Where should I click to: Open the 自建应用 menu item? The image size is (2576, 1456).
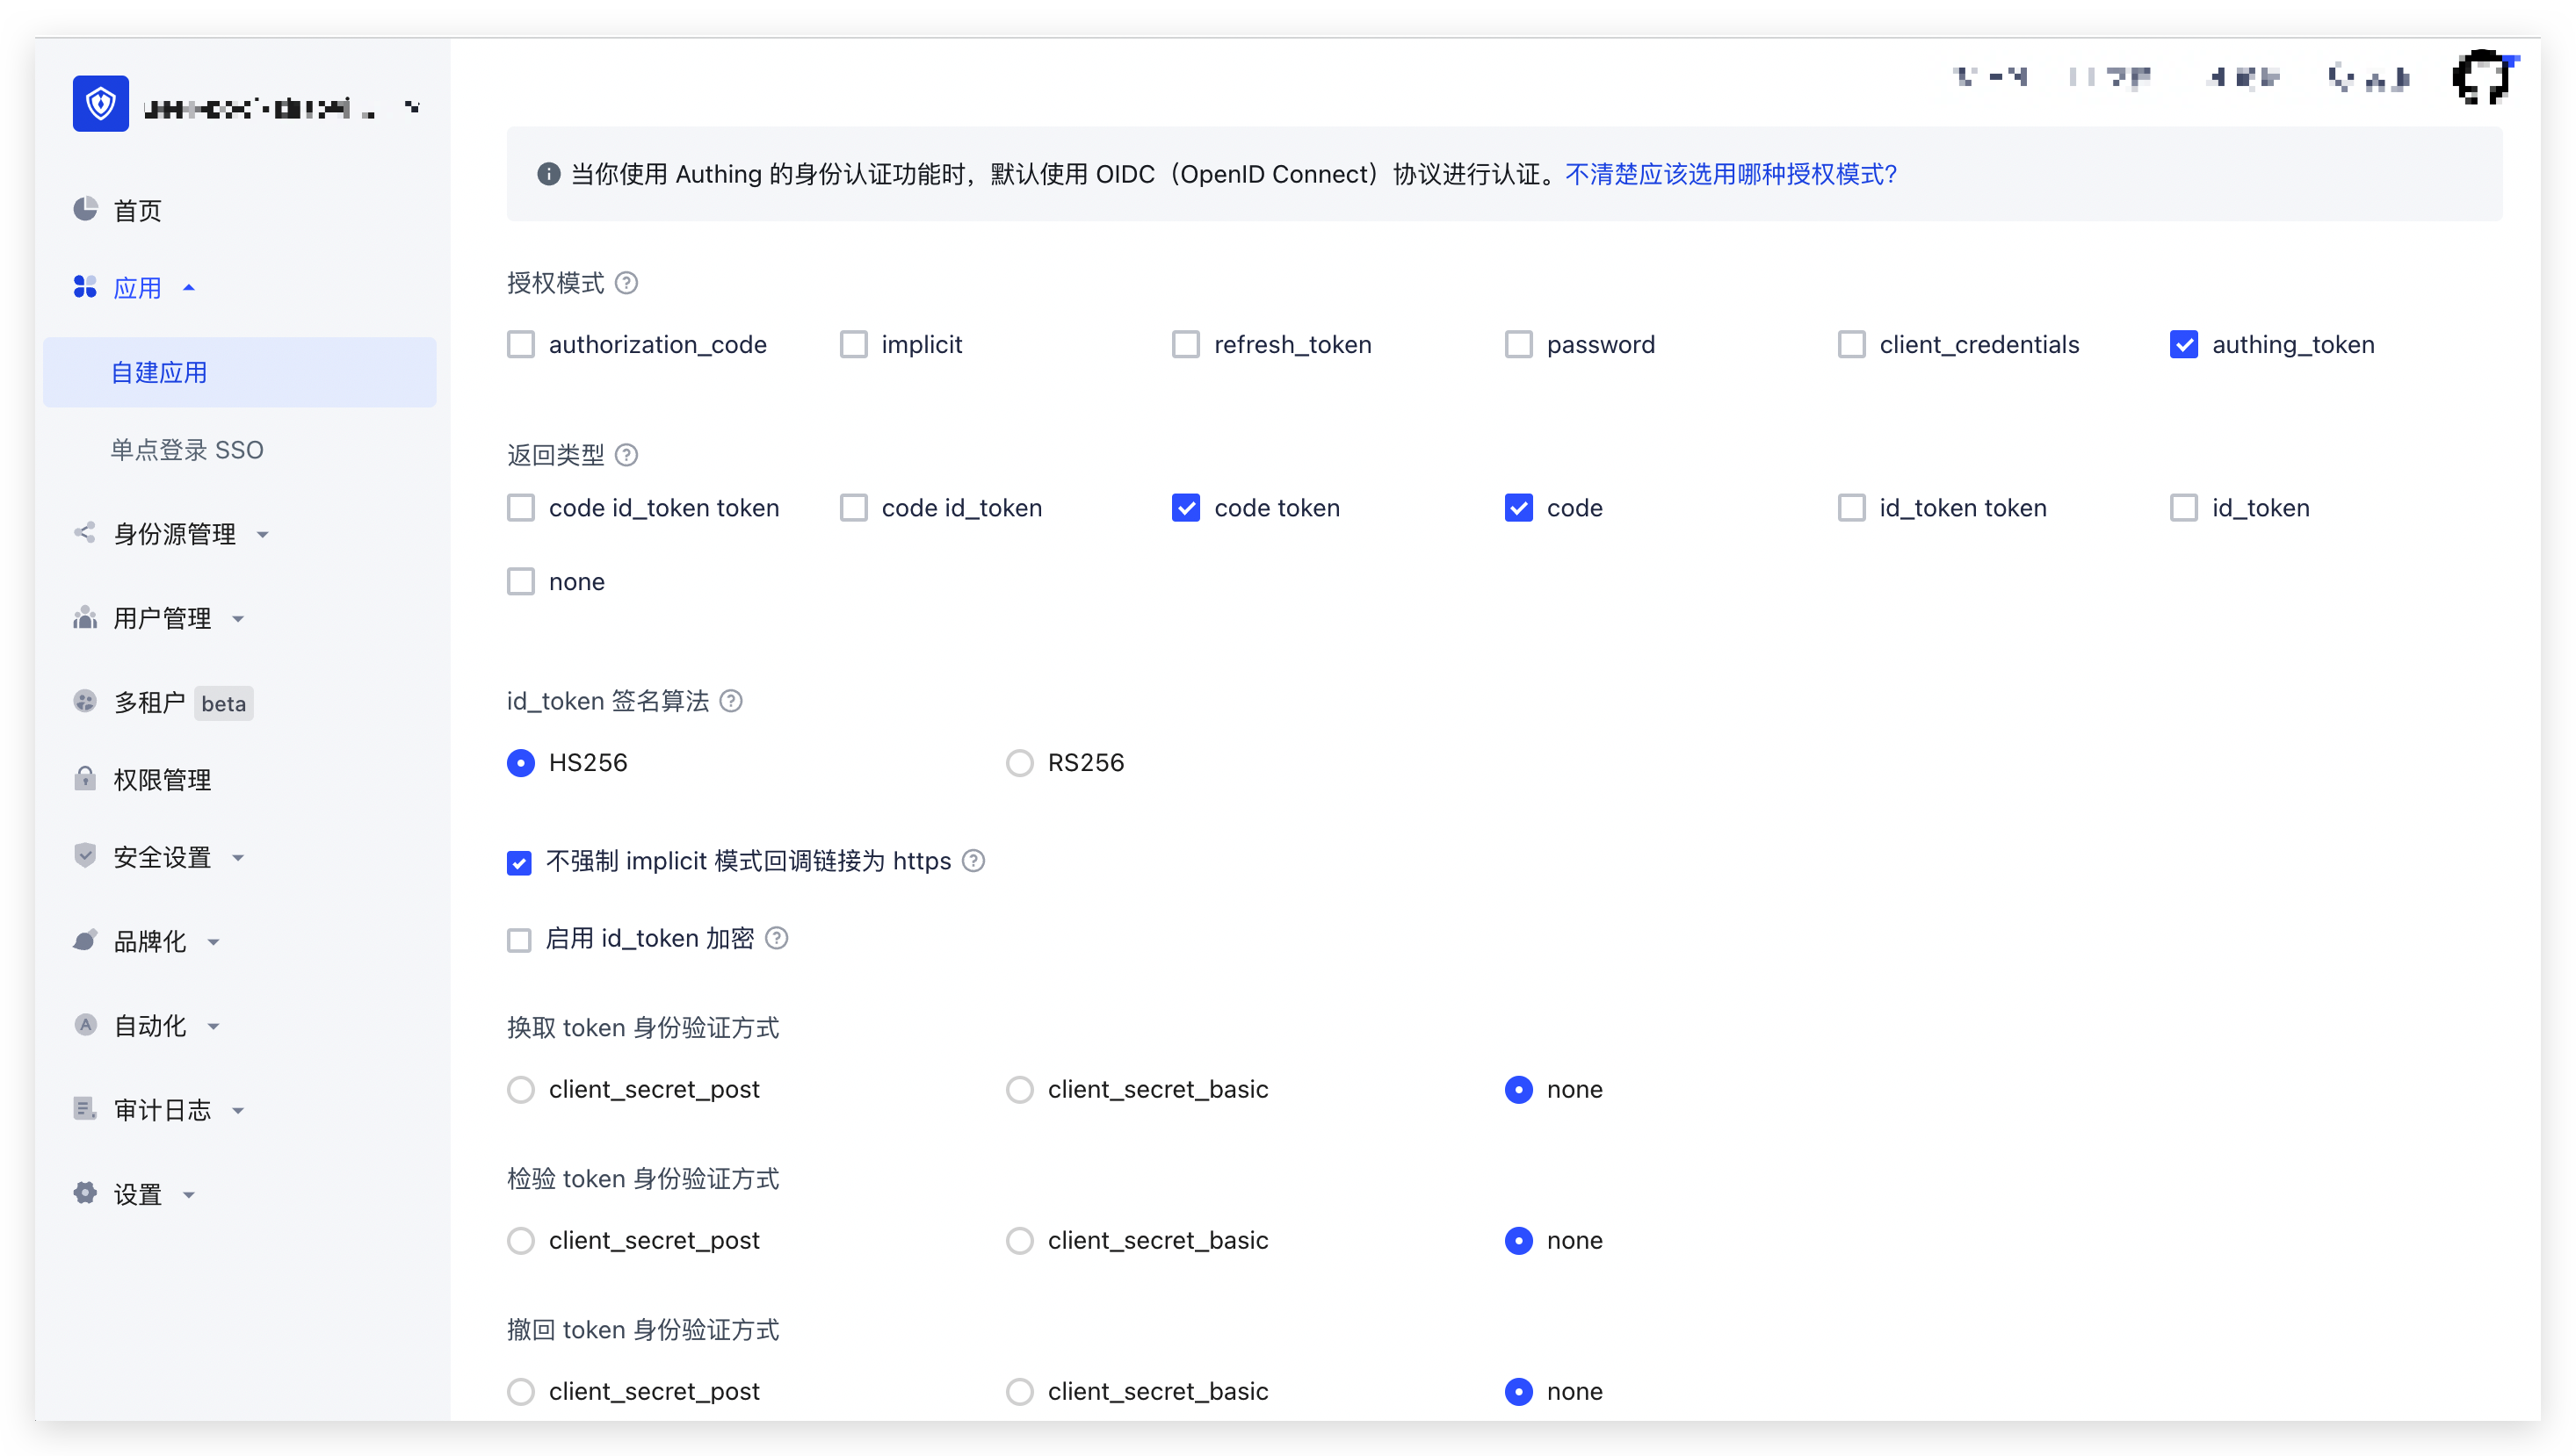158,372
